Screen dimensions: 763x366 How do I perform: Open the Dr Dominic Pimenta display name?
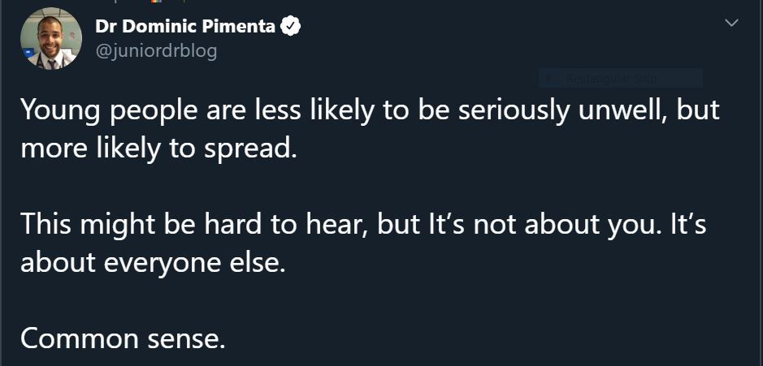coord(186,26)
